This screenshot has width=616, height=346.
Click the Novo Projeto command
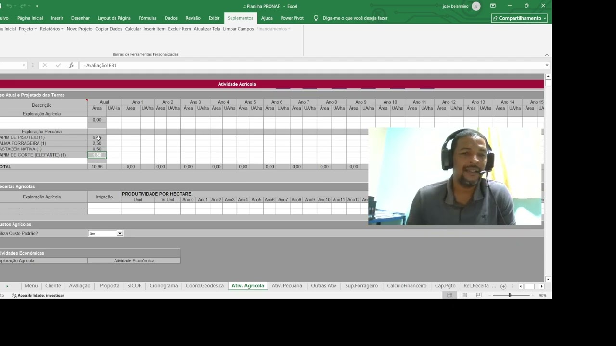click(79, 29)
